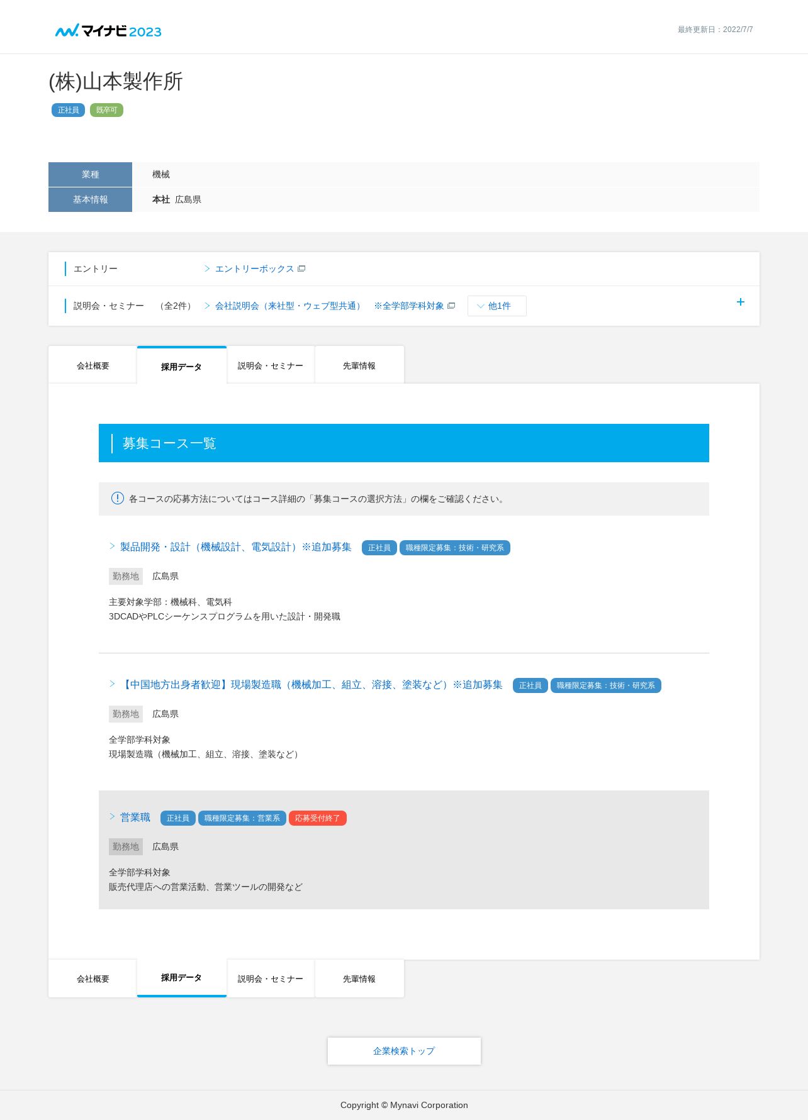Open 製品開発・設計 course link
Screen dimensions: 808x1120
236,547
